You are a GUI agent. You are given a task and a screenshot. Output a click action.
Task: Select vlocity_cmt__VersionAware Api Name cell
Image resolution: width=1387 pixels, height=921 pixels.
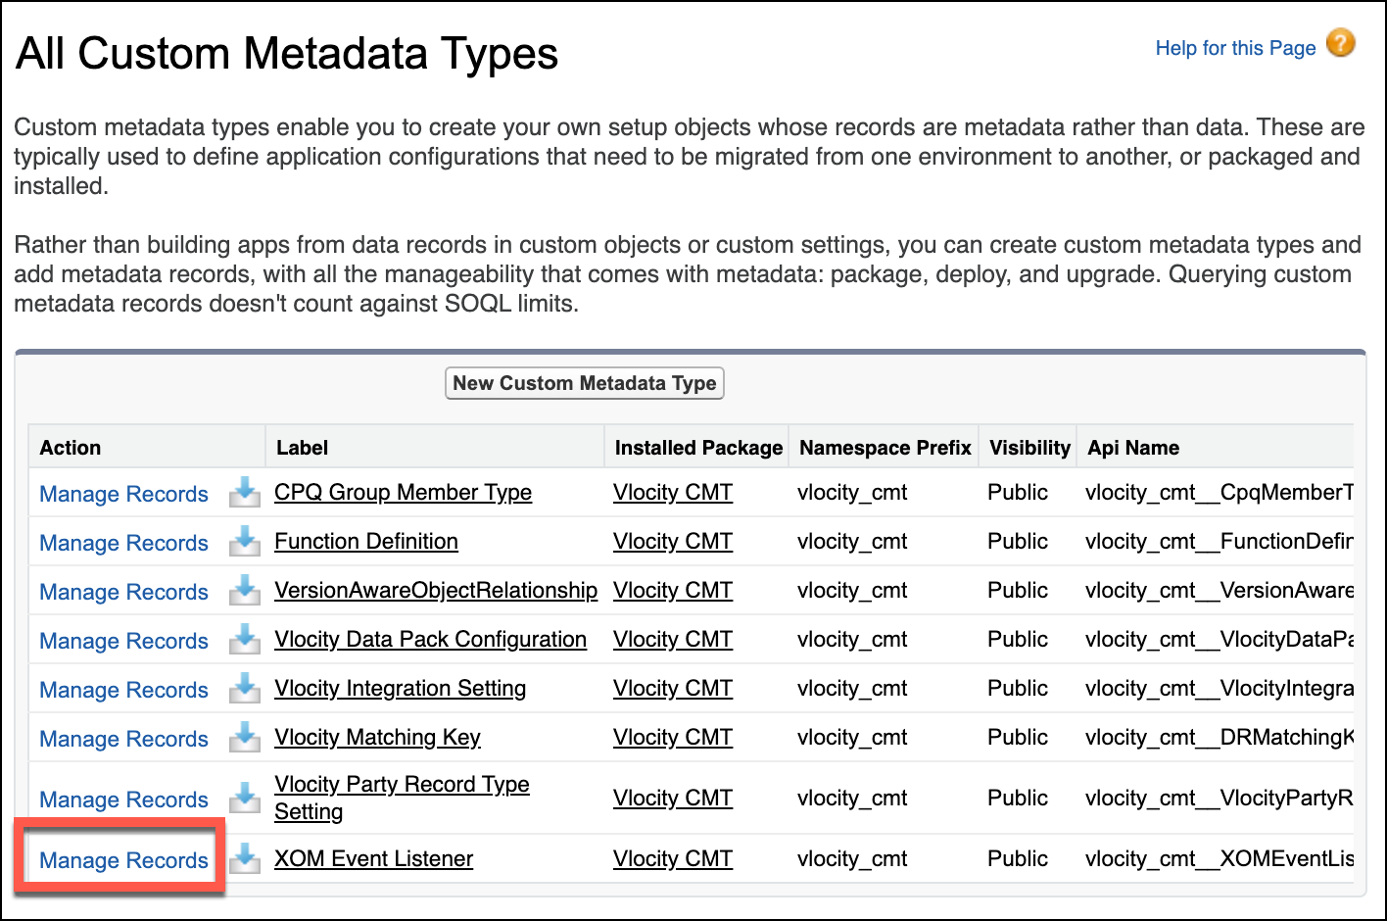click(x=1220, y=590)
